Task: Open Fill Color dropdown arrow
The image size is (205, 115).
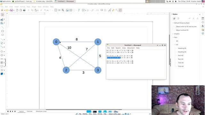Action: (4, 23)
